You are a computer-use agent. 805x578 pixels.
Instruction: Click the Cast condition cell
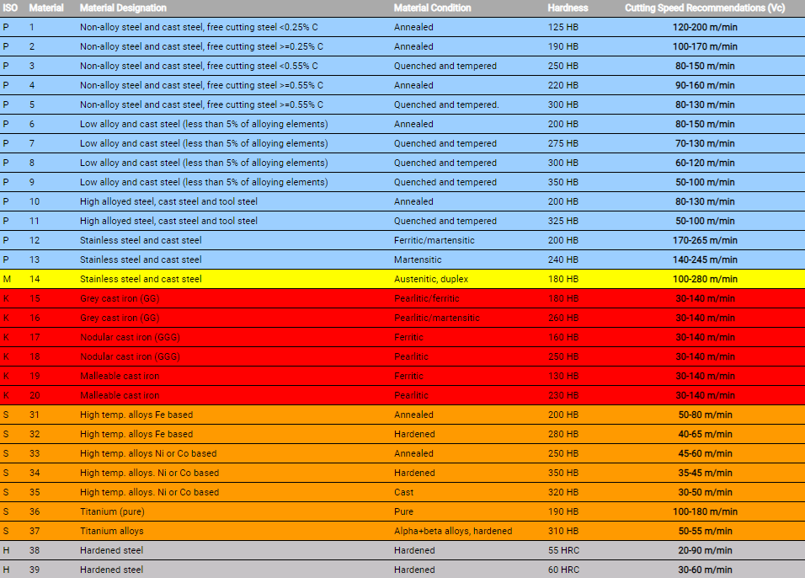click(x=403, y=492)
